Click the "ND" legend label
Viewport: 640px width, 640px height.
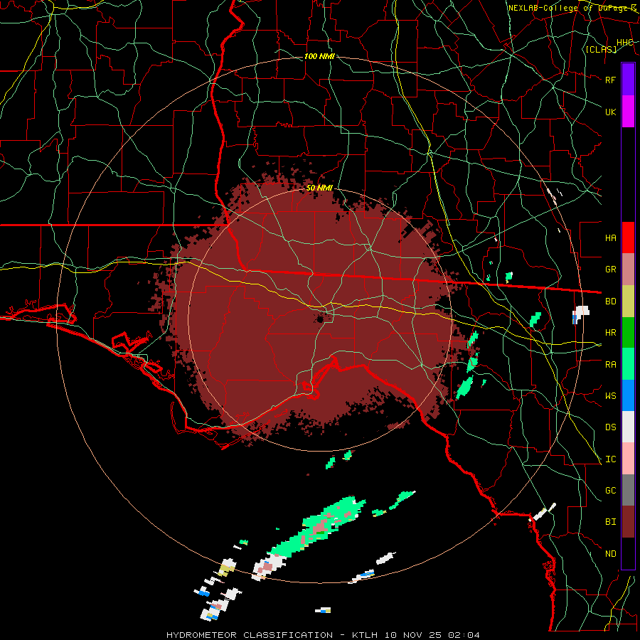[x=610, y=554]
